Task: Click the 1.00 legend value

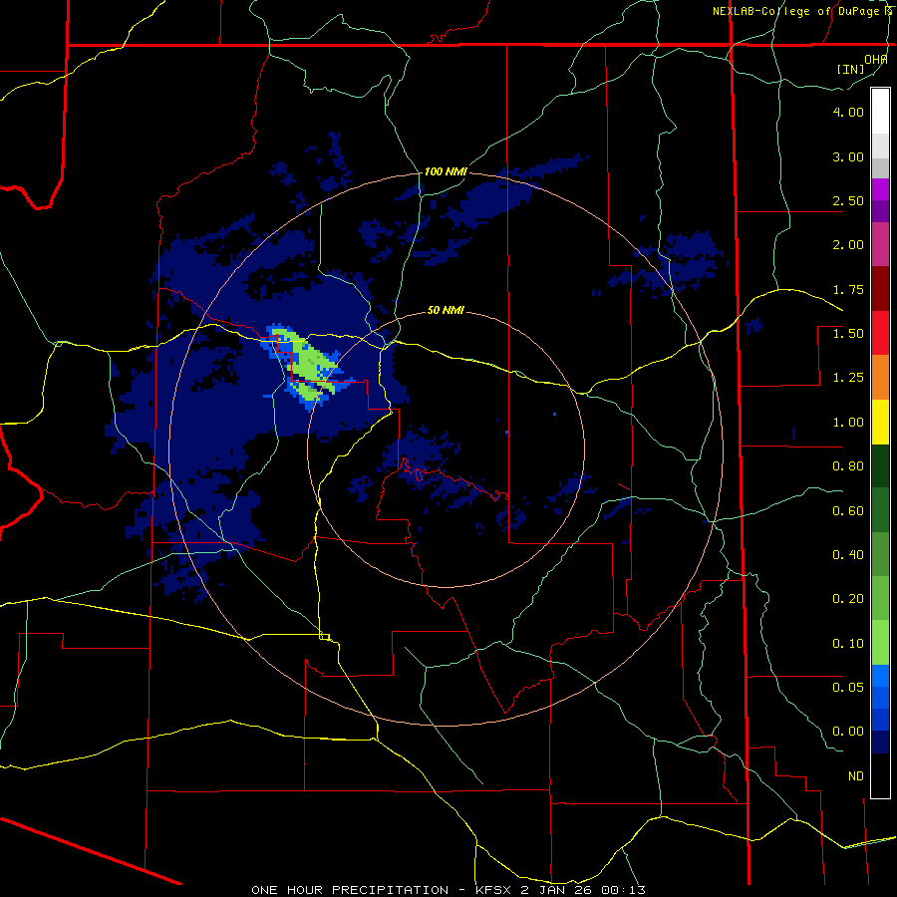Action: [848, 423]
